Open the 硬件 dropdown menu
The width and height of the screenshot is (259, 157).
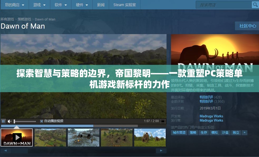coord(82,5)
